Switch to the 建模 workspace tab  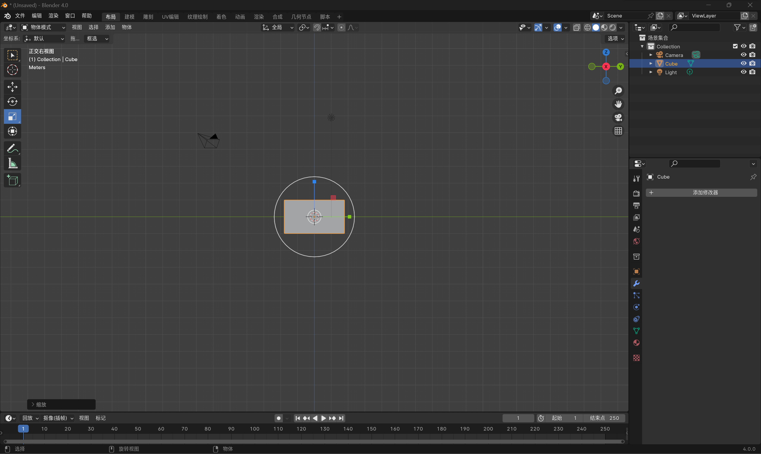[129, 17]
